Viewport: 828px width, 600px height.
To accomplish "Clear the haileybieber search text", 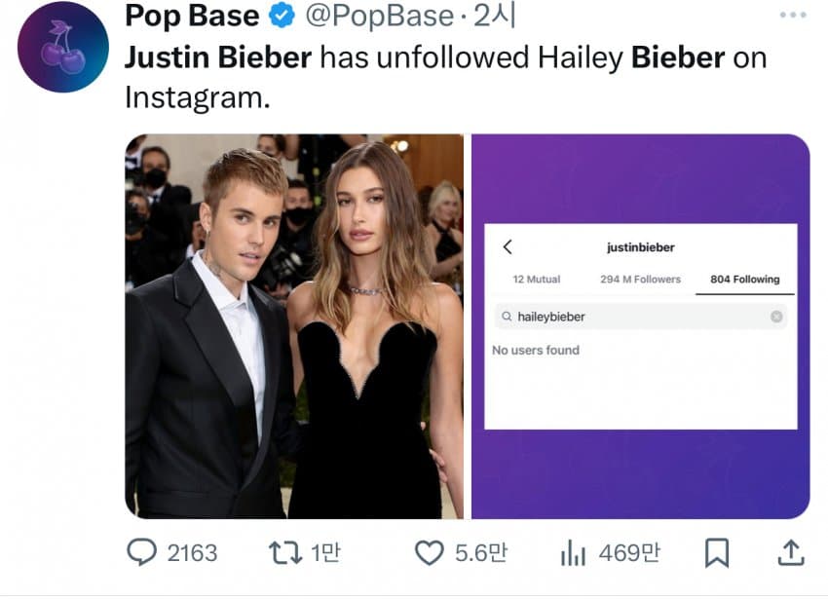I will [776, 317].
